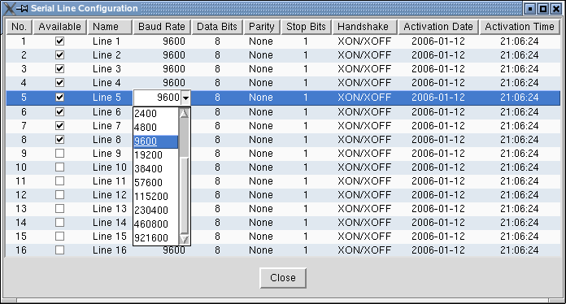Click the X window menu icon in title bar
Screen dimensions: 566x304
10,8
